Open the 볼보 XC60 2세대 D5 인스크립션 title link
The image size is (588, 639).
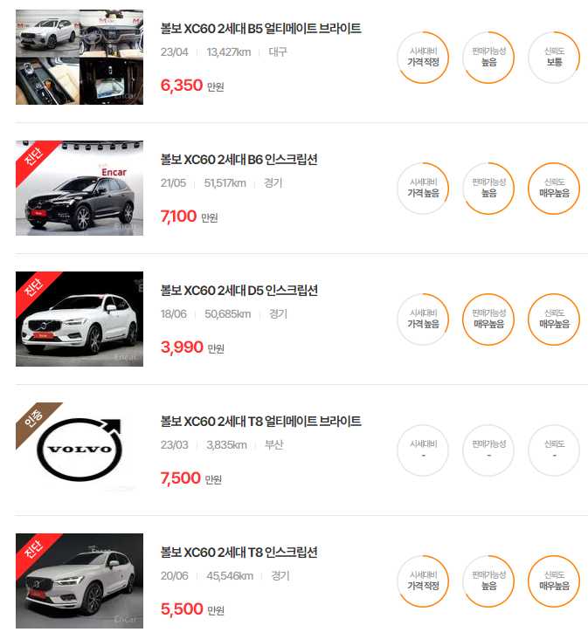pos(239,290)
